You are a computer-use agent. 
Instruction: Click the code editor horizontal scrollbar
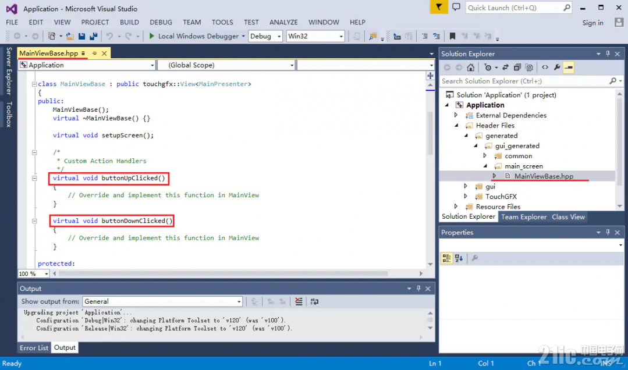pyautogui.click(x=223, y=273)
